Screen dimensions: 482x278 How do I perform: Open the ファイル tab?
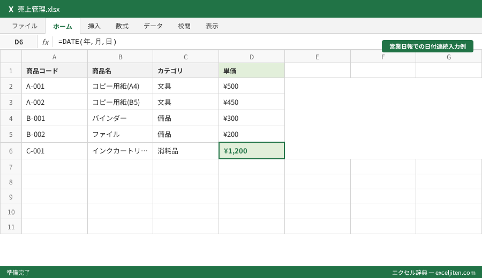pyautogui.click(x=25, y=26)
